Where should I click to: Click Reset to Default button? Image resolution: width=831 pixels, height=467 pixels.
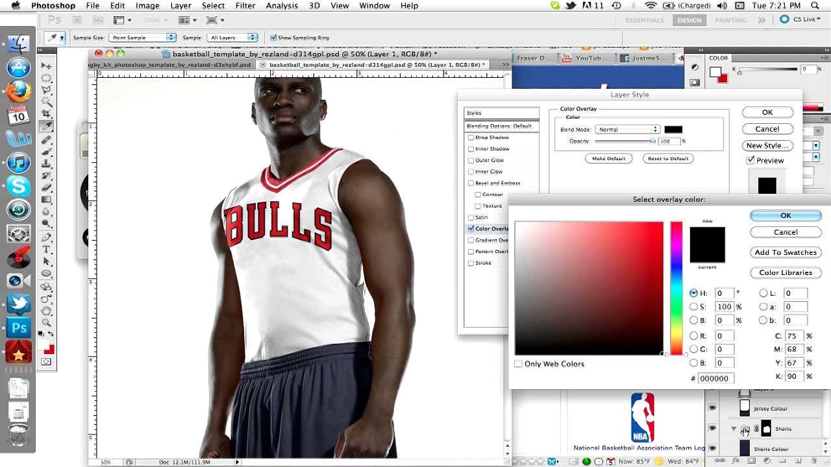pos(668,158)
